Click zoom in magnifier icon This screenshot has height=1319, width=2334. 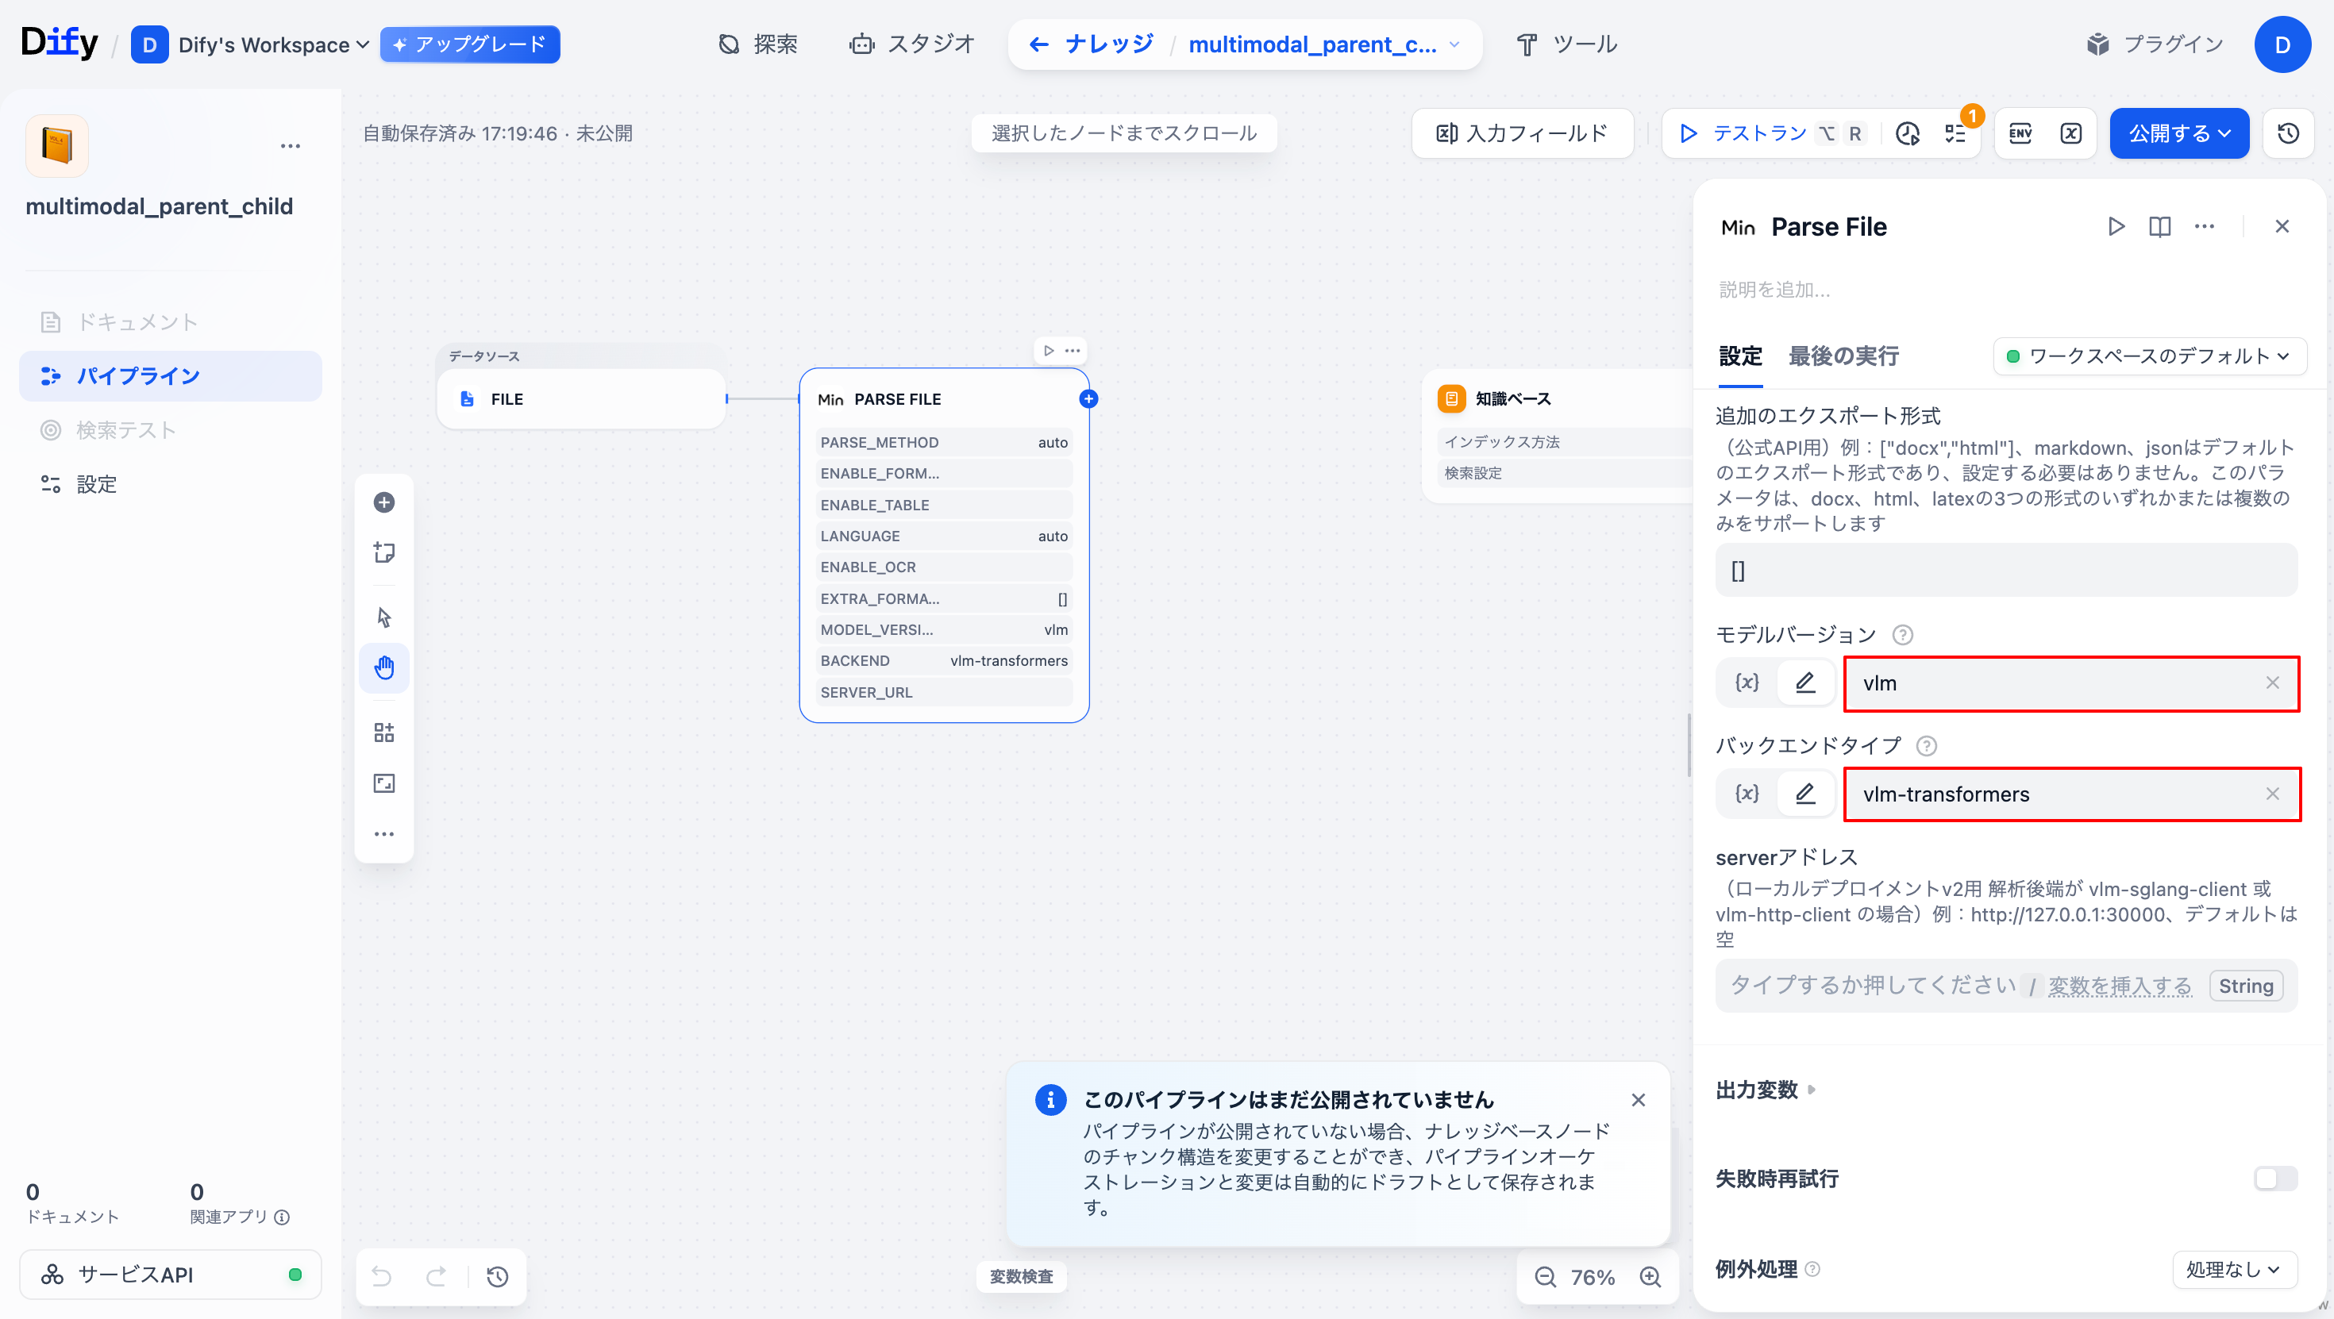[1650, 1276]
